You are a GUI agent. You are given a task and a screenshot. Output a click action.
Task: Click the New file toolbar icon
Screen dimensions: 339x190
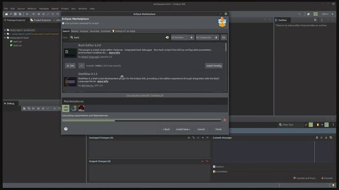6,14
